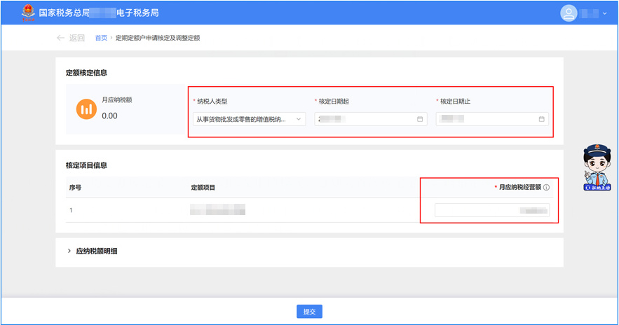
Task: Click the 月应纳税额 0.00 value
Action: [x=109, y=116]
